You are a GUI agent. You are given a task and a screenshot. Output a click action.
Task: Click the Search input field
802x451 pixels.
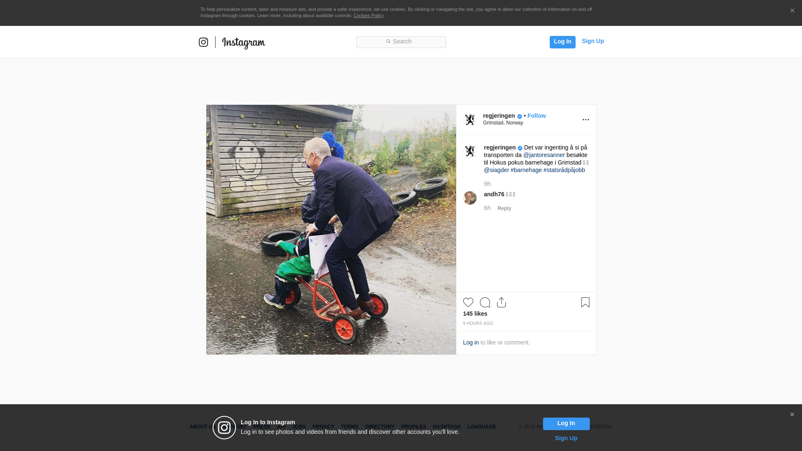coord(401,42)
